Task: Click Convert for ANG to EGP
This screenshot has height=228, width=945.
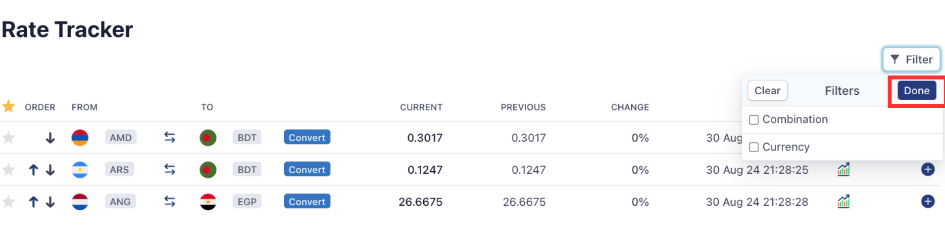Action: (307, 201)
